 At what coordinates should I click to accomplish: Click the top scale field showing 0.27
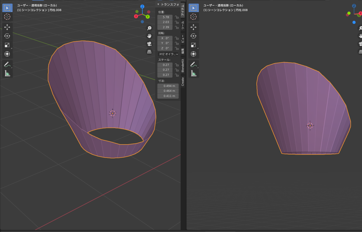point(165,65)
